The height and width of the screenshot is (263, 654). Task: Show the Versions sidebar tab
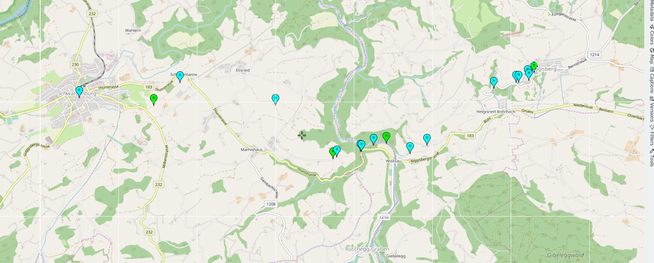click(651, 109)
